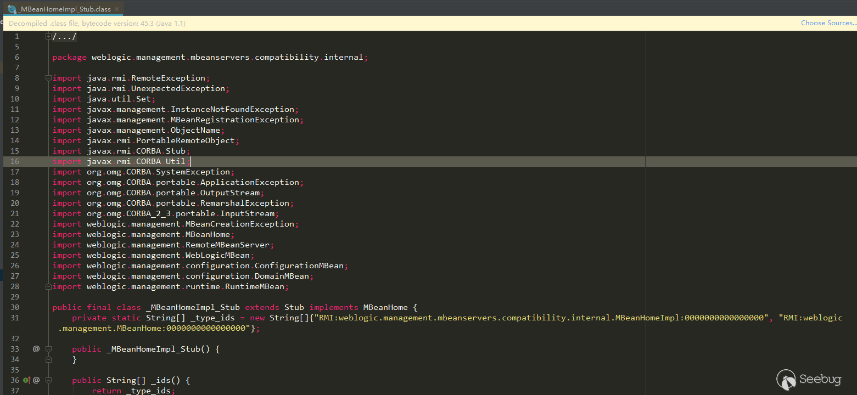Click the package declaration on line 6

tap(210, 57)
